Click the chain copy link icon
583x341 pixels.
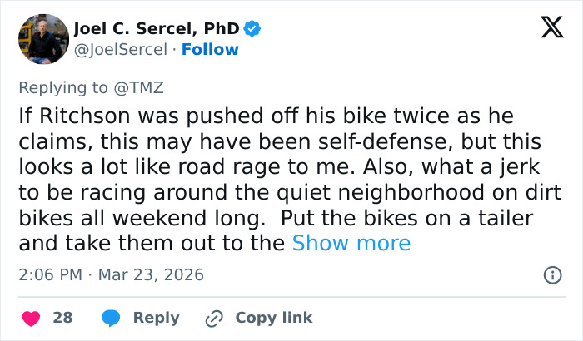[215, 318]
